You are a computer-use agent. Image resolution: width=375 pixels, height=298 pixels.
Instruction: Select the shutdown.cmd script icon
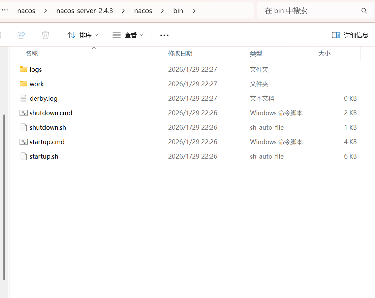point(23,113)
